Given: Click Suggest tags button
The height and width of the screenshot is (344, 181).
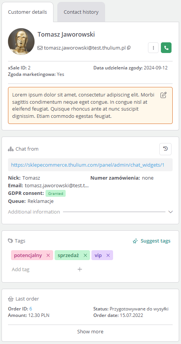Looking at the screenshot, I should [x=151, y=241].
